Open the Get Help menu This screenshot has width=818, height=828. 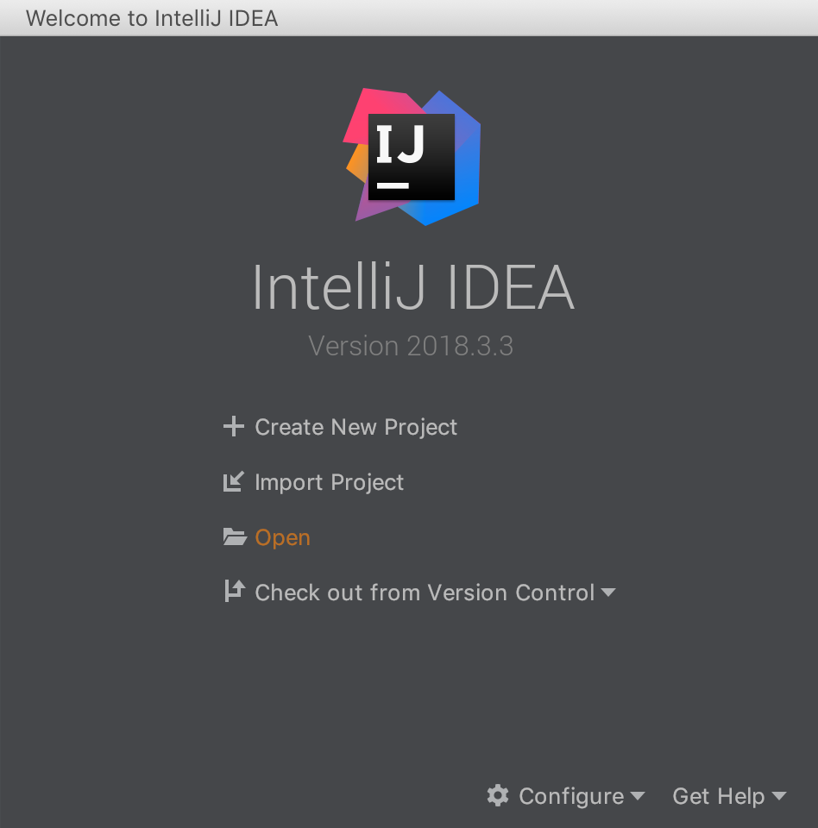pyautogui.click(x=718, y=796)
